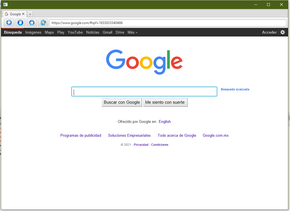The width and height of the screenshot is (290, 211).
Task: Click the home button in browser toolbar
Action: [x=20, y=23]
